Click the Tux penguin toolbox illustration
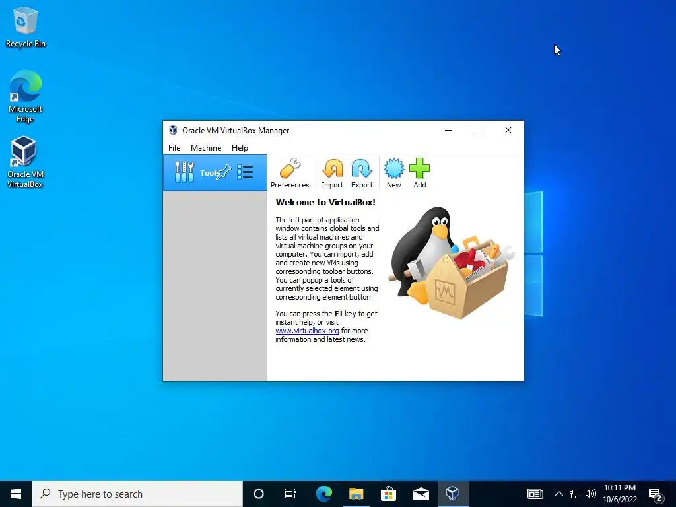The height and width of the screenshot is (507, 676). [451, 263]
